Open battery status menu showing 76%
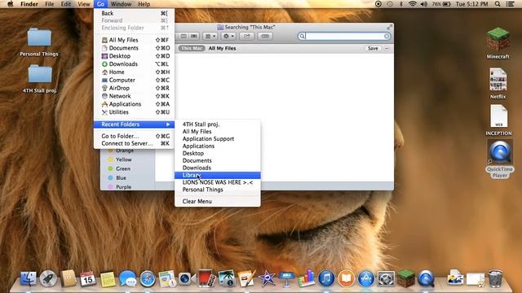 [441, 4]
